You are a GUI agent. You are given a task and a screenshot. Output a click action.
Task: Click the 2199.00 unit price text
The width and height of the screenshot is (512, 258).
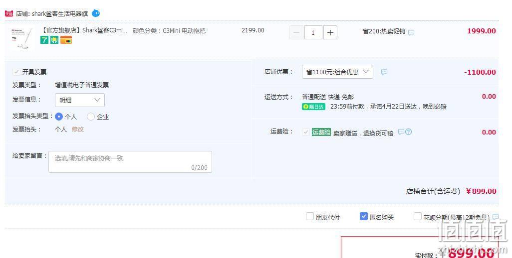pyautogui.click(x=253, y=30)
